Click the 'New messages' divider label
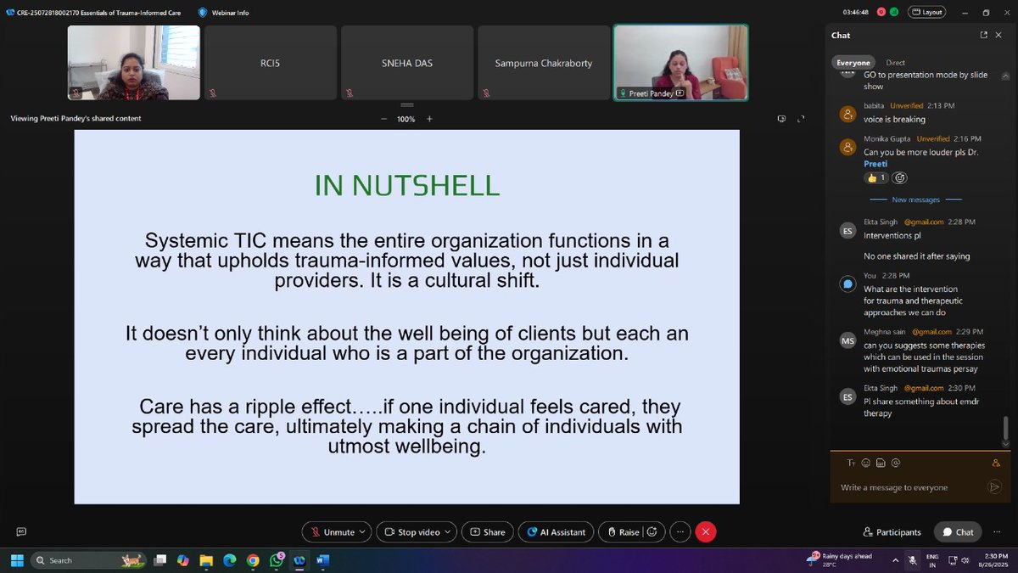1018x573 pixels. point(915,199)
